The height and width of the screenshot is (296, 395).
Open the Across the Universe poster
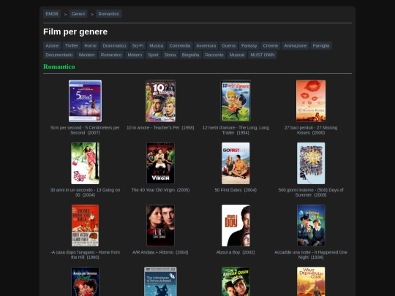click(x=85, y=281)
